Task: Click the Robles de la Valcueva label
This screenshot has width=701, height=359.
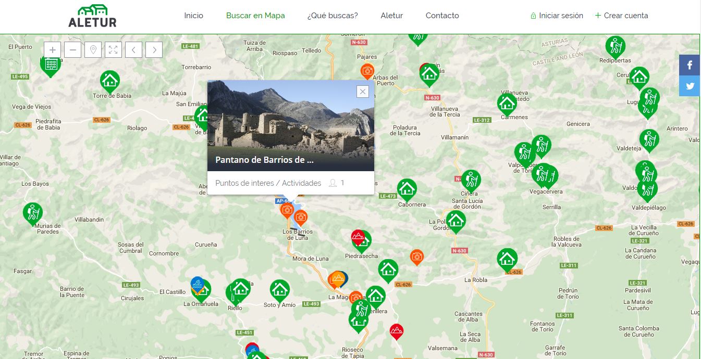Action: click(568, 241)
